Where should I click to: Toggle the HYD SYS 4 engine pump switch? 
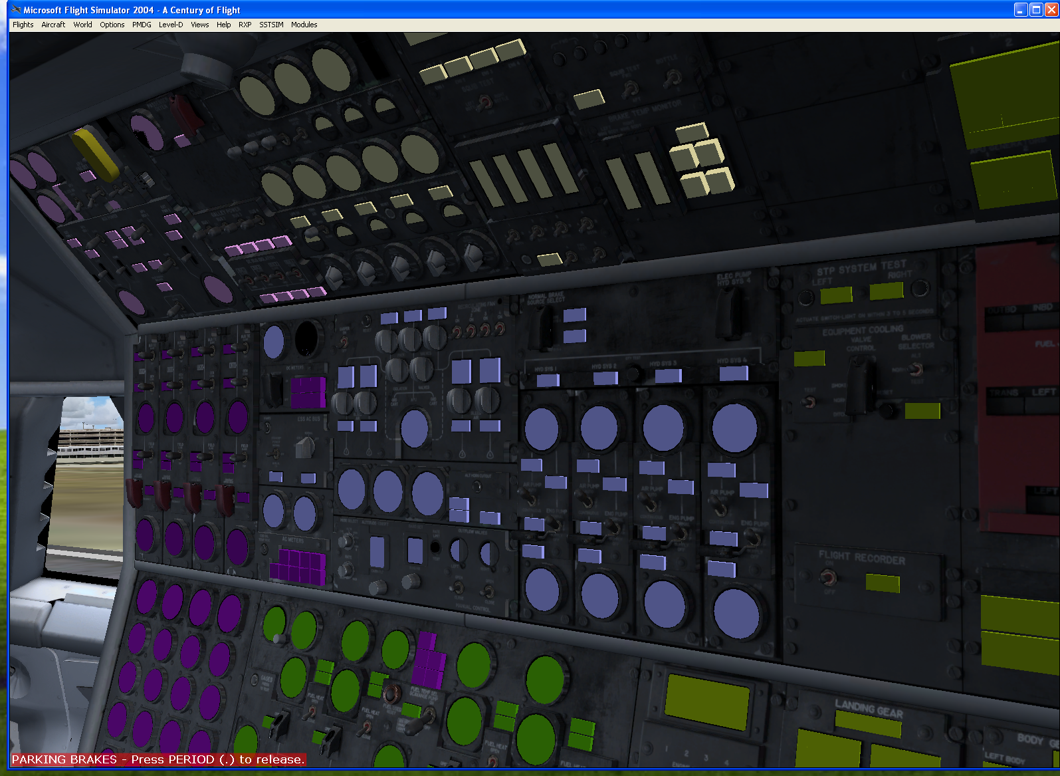tap(752, 537)
